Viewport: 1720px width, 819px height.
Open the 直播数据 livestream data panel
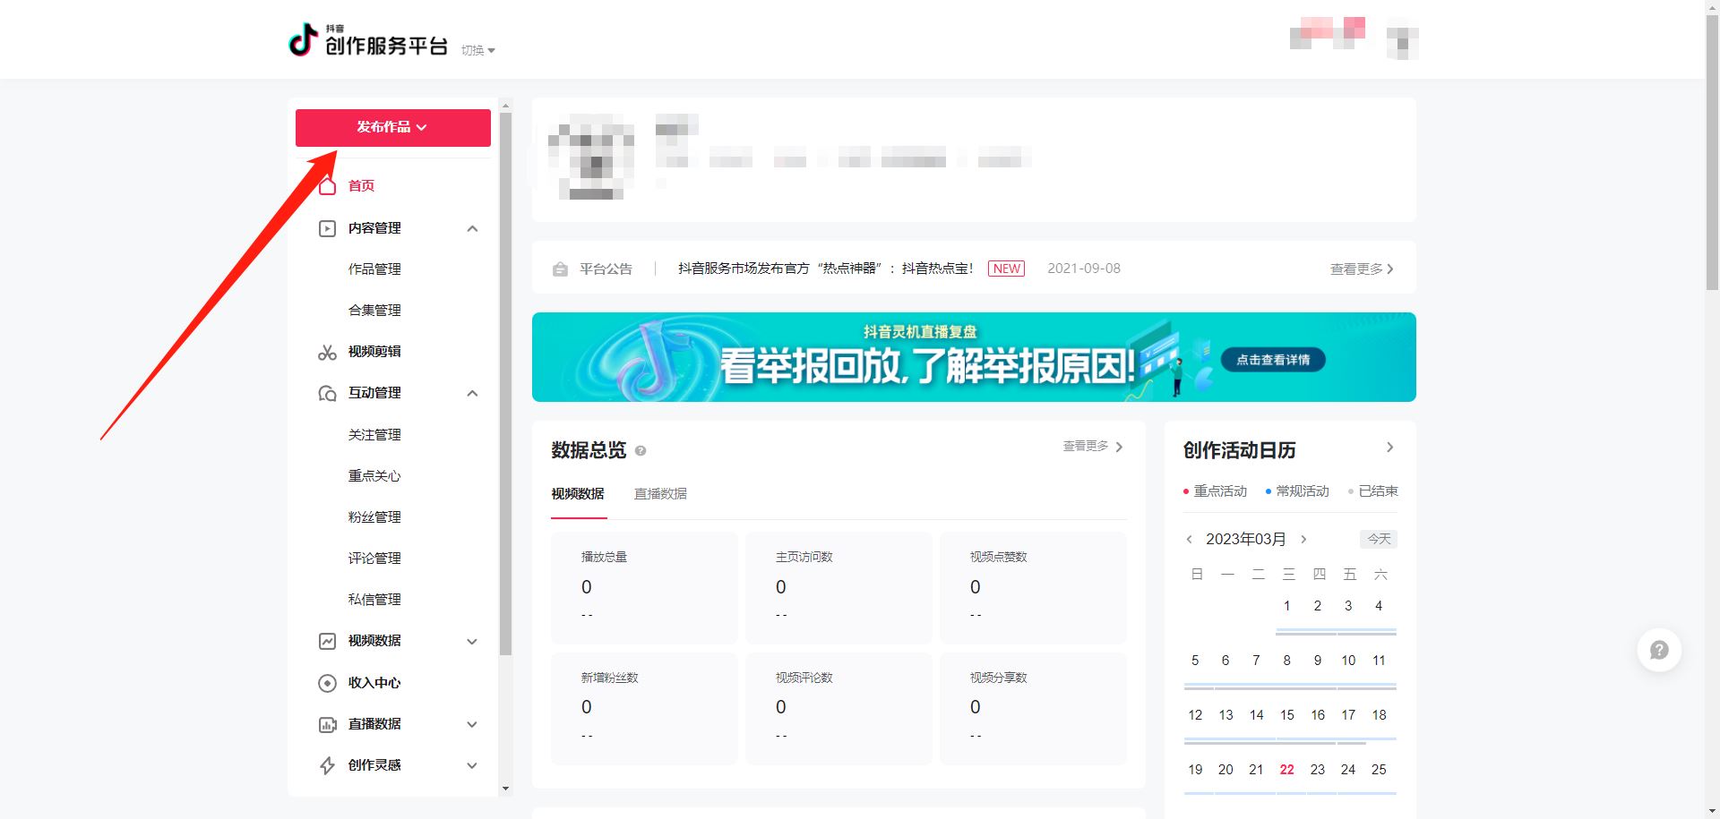point(374,724)
